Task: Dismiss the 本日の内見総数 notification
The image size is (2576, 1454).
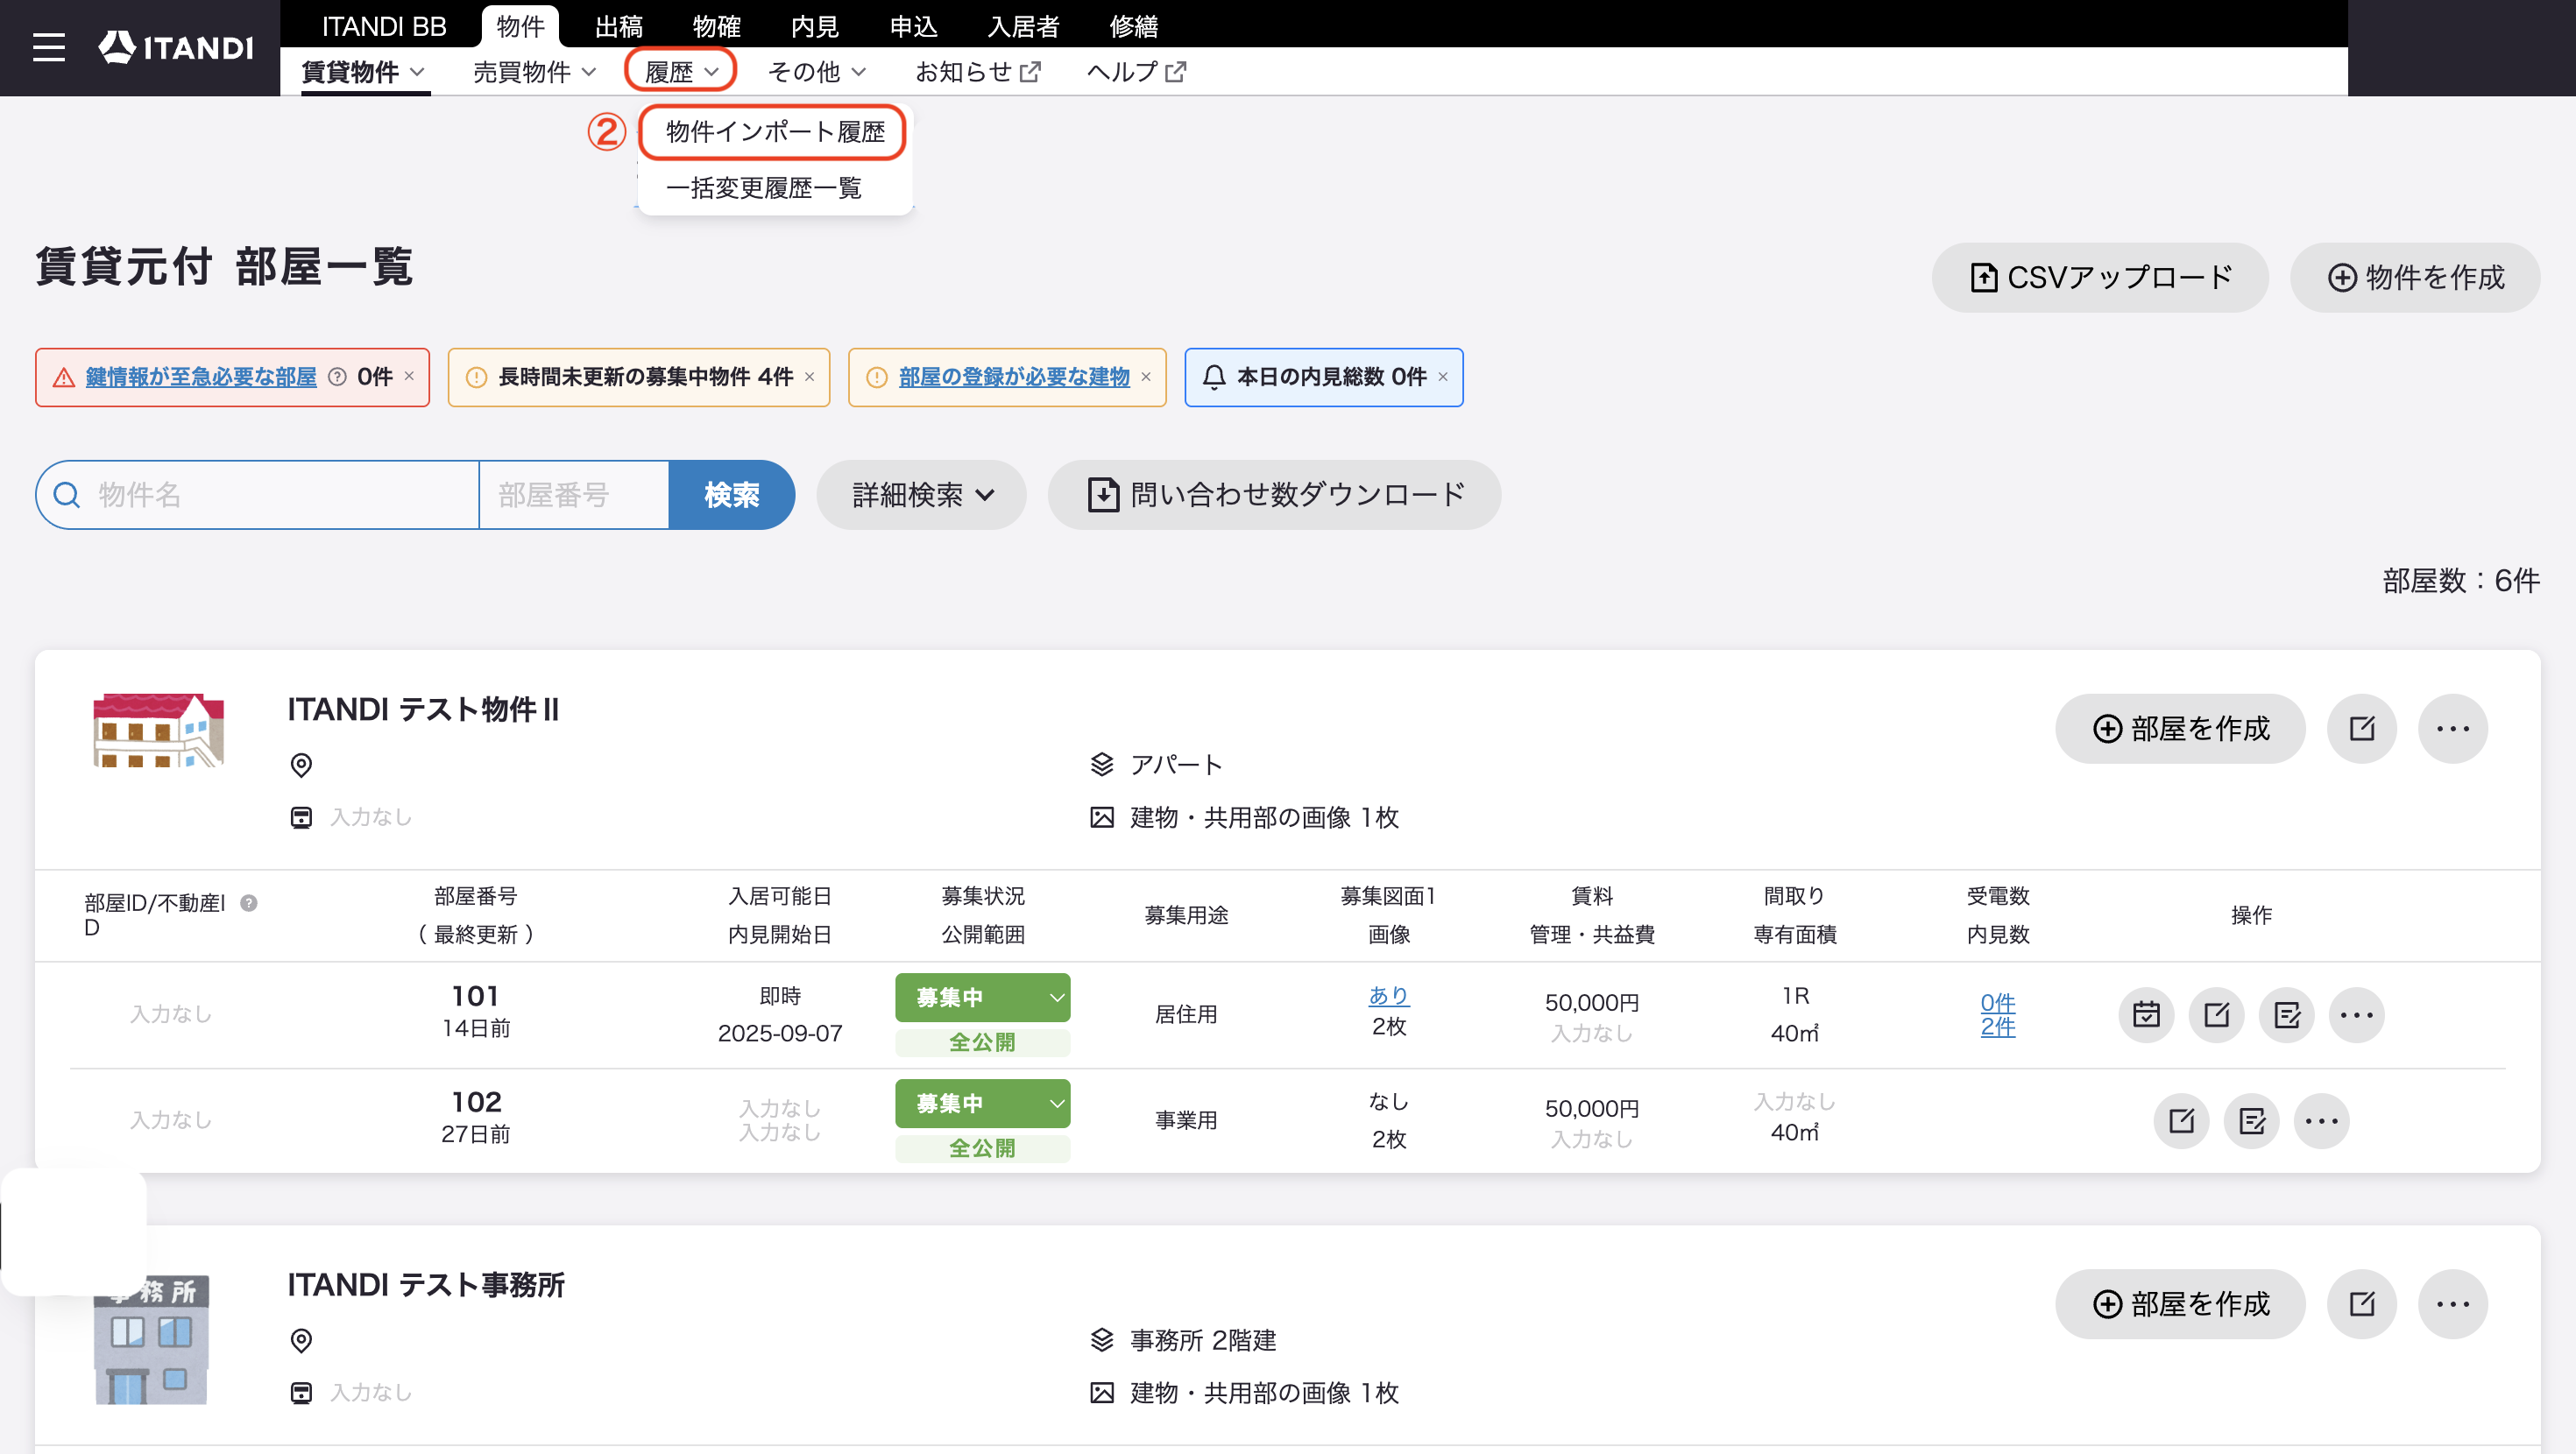Action: 1442,376
